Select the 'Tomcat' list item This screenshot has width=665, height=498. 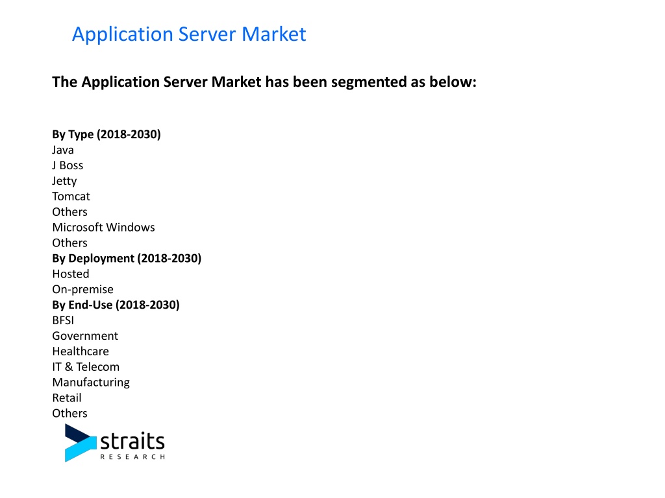(x=71, y=196)
